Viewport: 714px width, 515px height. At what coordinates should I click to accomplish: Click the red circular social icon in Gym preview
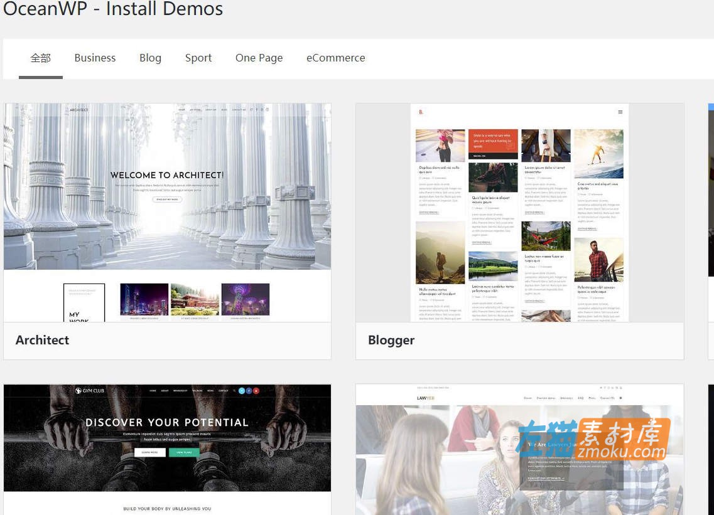coord(256,391)
